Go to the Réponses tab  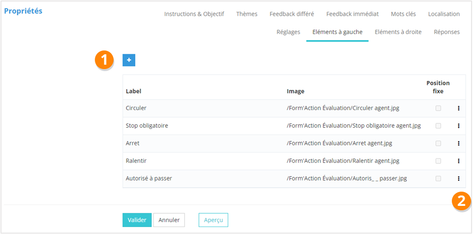pyautogui.click(x=446, y=32)
